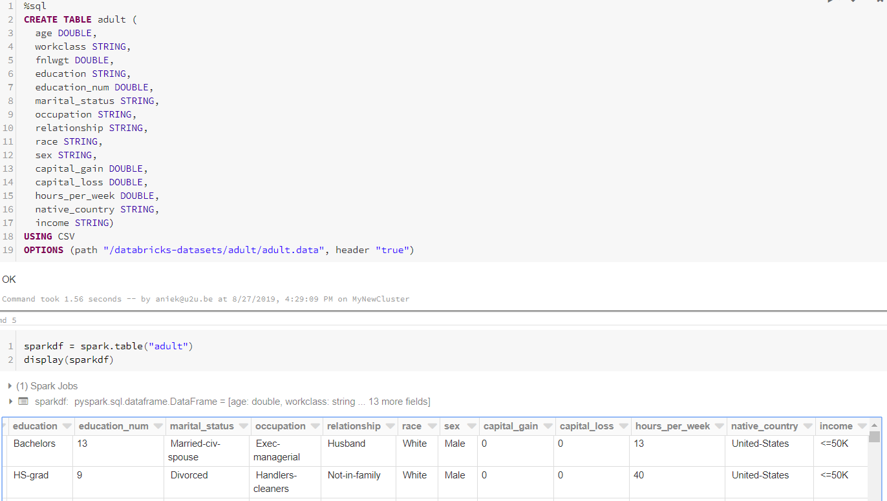Click sort arrow on education_num column
Screen dimensions: 887x501
pyautogui.click(x=156, y=427)
